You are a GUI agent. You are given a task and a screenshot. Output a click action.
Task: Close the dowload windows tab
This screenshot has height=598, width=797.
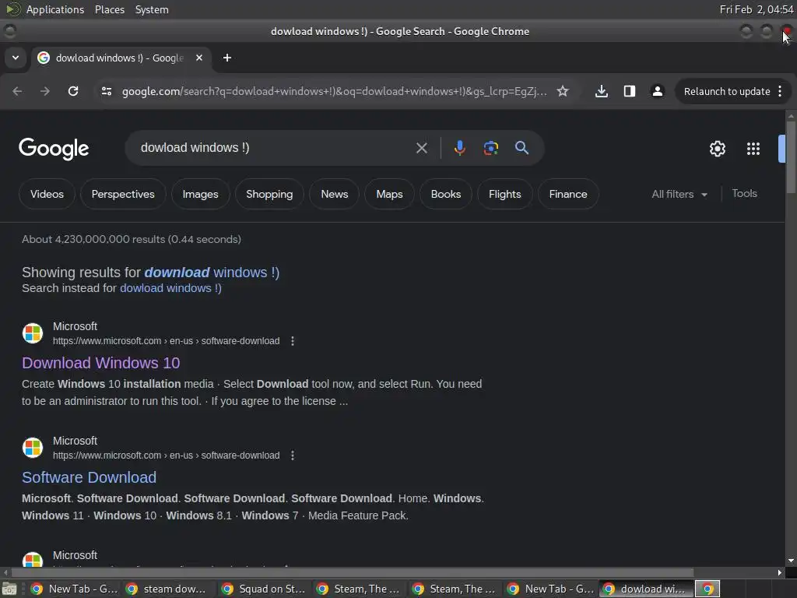199,58
